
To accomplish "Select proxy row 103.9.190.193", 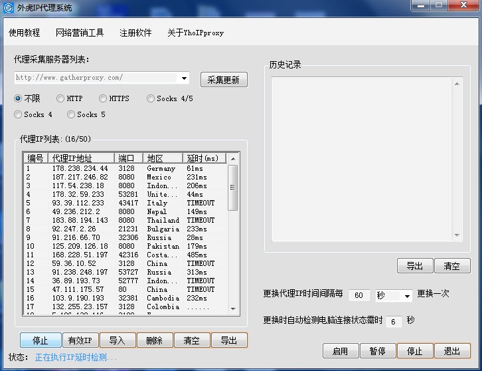I will point(125,298).
